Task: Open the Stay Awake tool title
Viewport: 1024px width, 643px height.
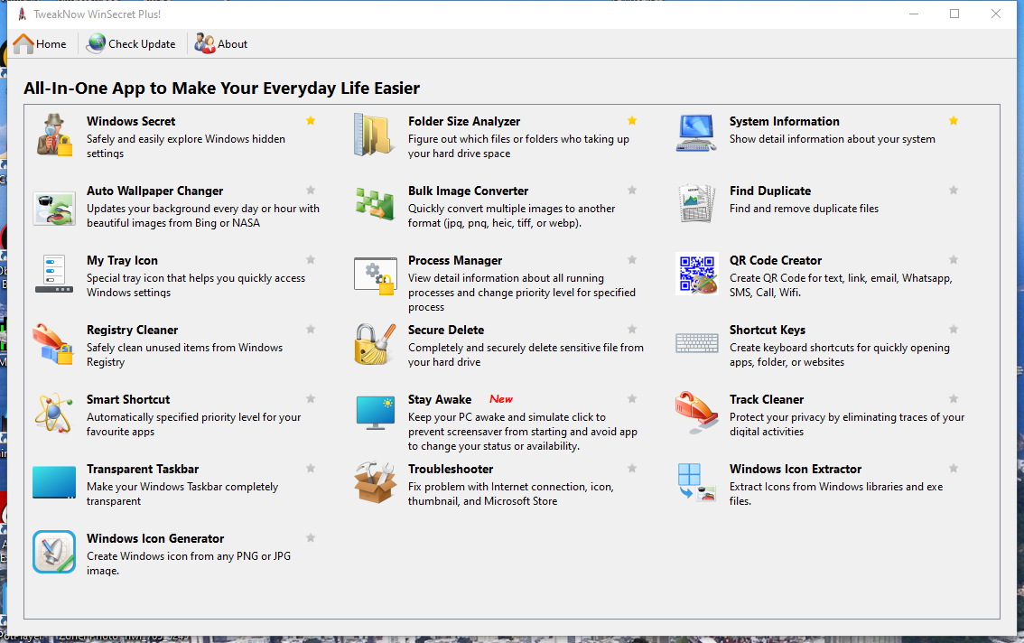Action: [440, 399]
